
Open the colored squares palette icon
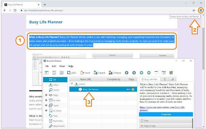(x=171, y=73)
